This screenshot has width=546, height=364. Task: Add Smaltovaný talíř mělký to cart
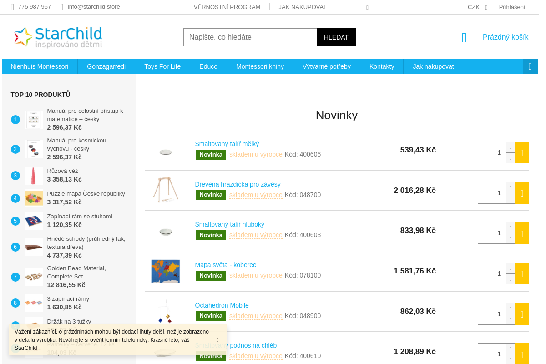pyautogui.click(x=521, y=152)
